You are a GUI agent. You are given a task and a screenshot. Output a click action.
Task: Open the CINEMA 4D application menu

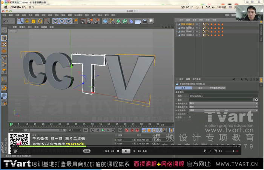(18, 7)
